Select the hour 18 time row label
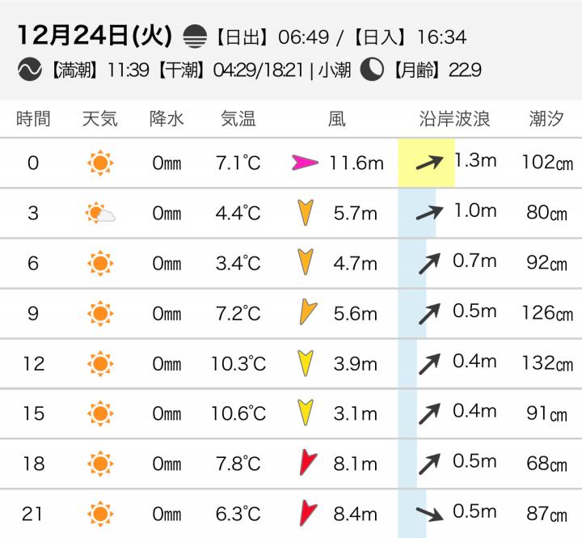Viewport: 582px width, 538px height. (x=33, y=464)
